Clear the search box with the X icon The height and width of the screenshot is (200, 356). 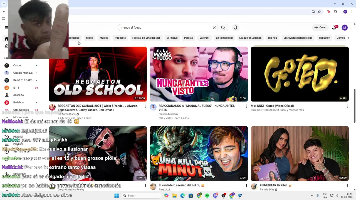pos(214,27)
